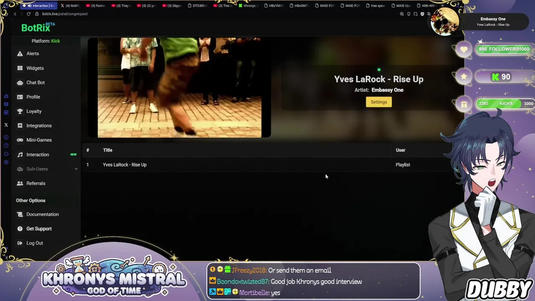The image size is (535, 301).
Task: Click the followers goal progress bar
Action: pyautogui.click(x=504, y=49)
